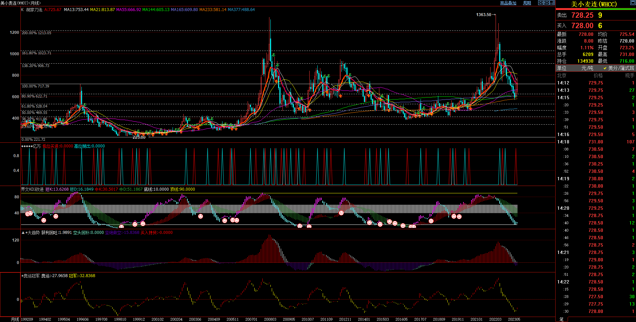This screenshot has height=322, width=636.
Task: Click the 界文KDJ改进 indicator title
Action: pos(32,189)
